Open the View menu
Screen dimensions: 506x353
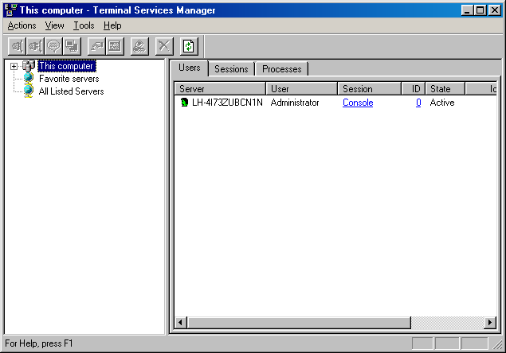54,25
